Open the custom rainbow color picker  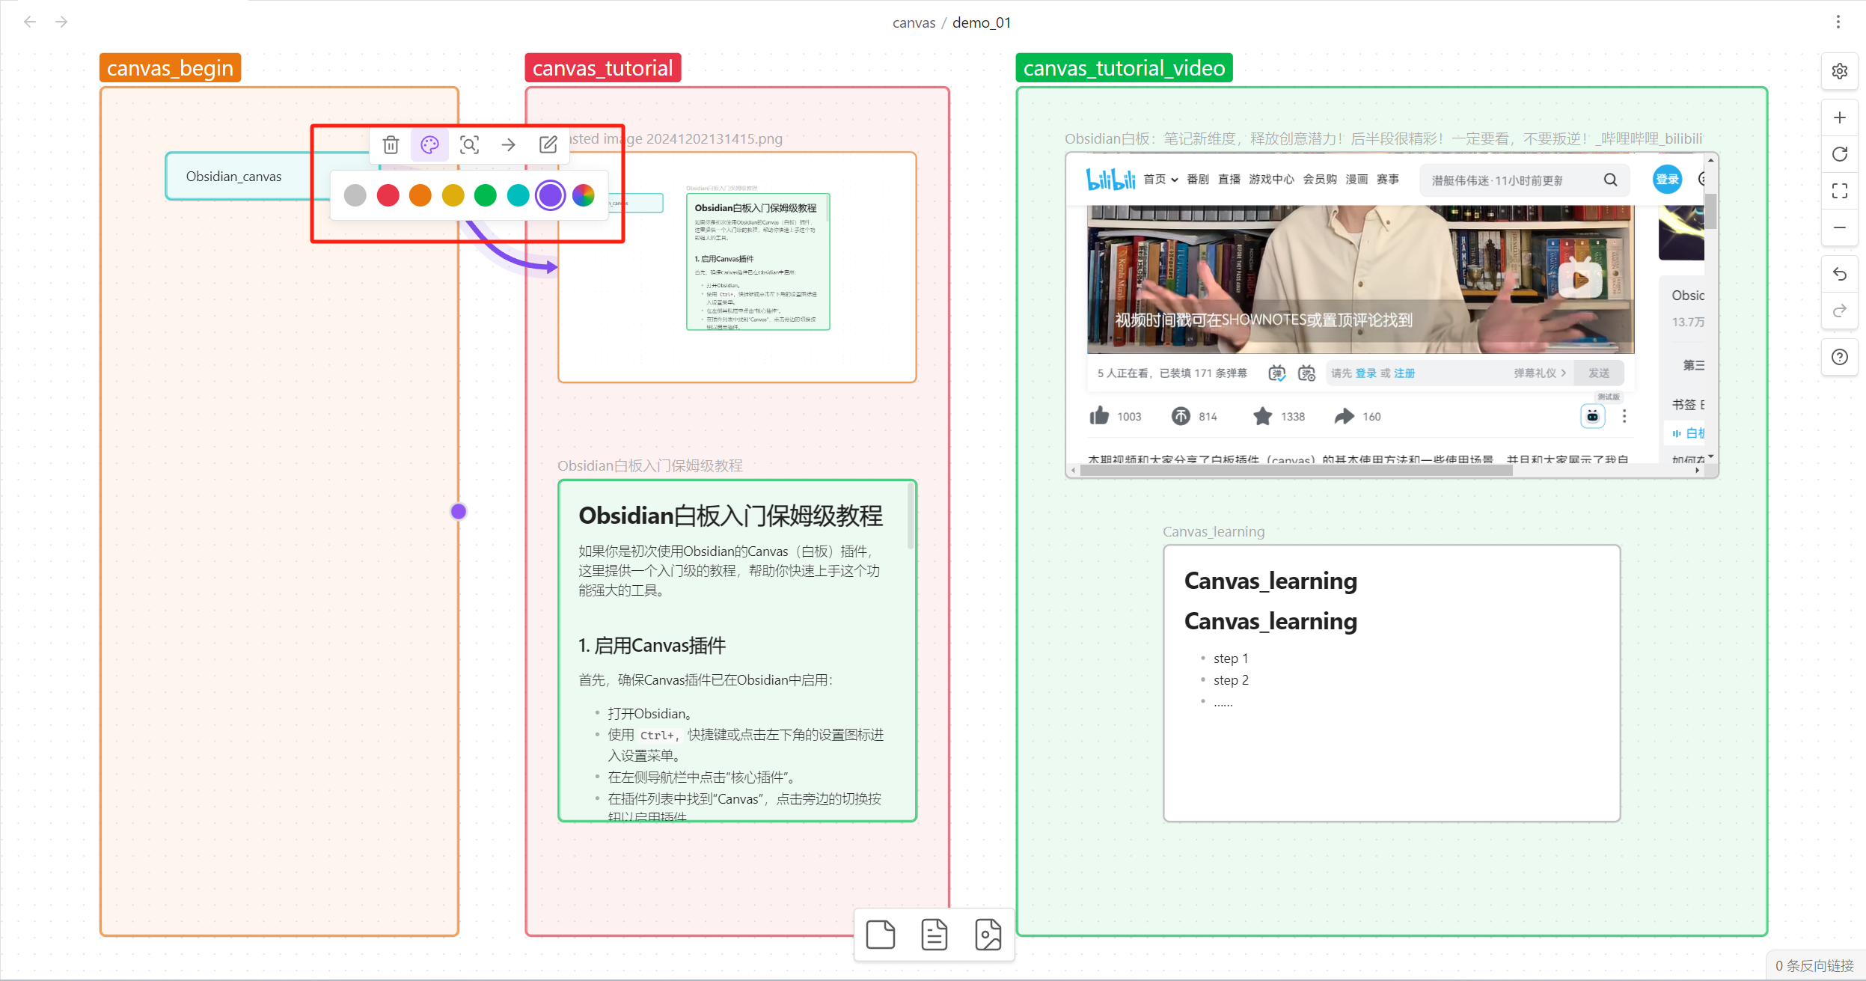(584, 195)
